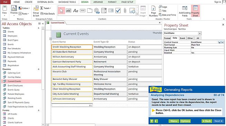
Task: Insert a Logo in header
Action: point(163,7)
